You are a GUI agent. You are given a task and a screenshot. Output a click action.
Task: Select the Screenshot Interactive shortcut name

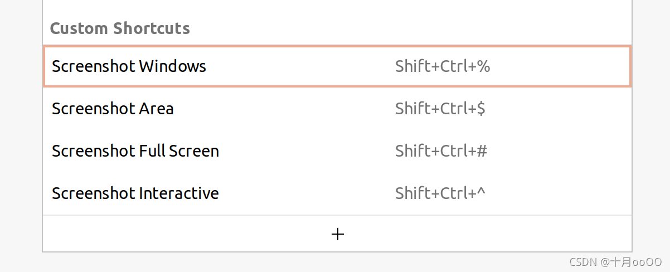click(x=135, y=193)
